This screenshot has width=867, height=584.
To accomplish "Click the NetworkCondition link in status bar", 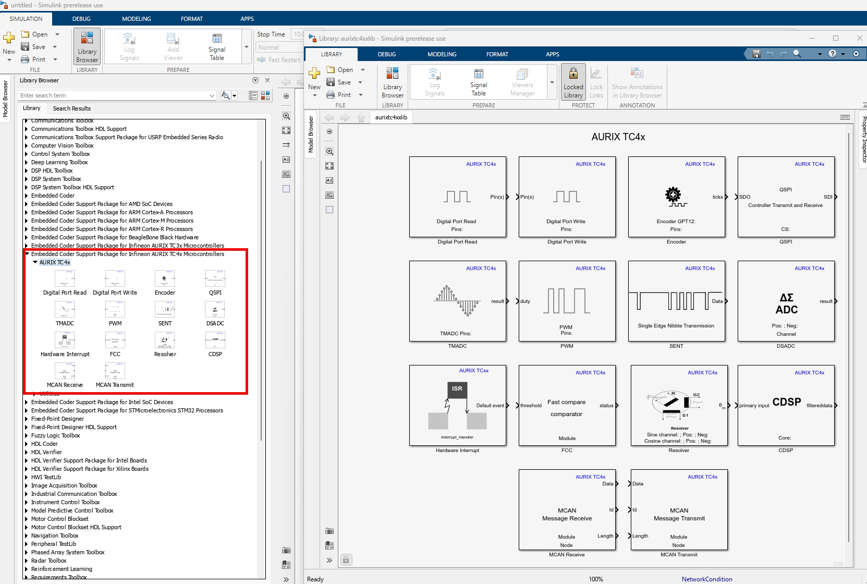I will 706,579.
